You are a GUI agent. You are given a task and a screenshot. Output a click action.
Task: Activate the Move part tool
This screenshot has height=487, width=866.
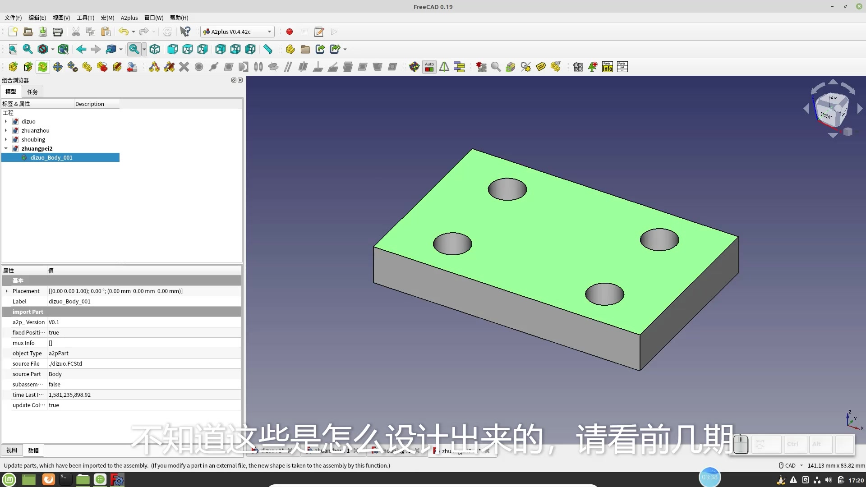tap(57, 67)
